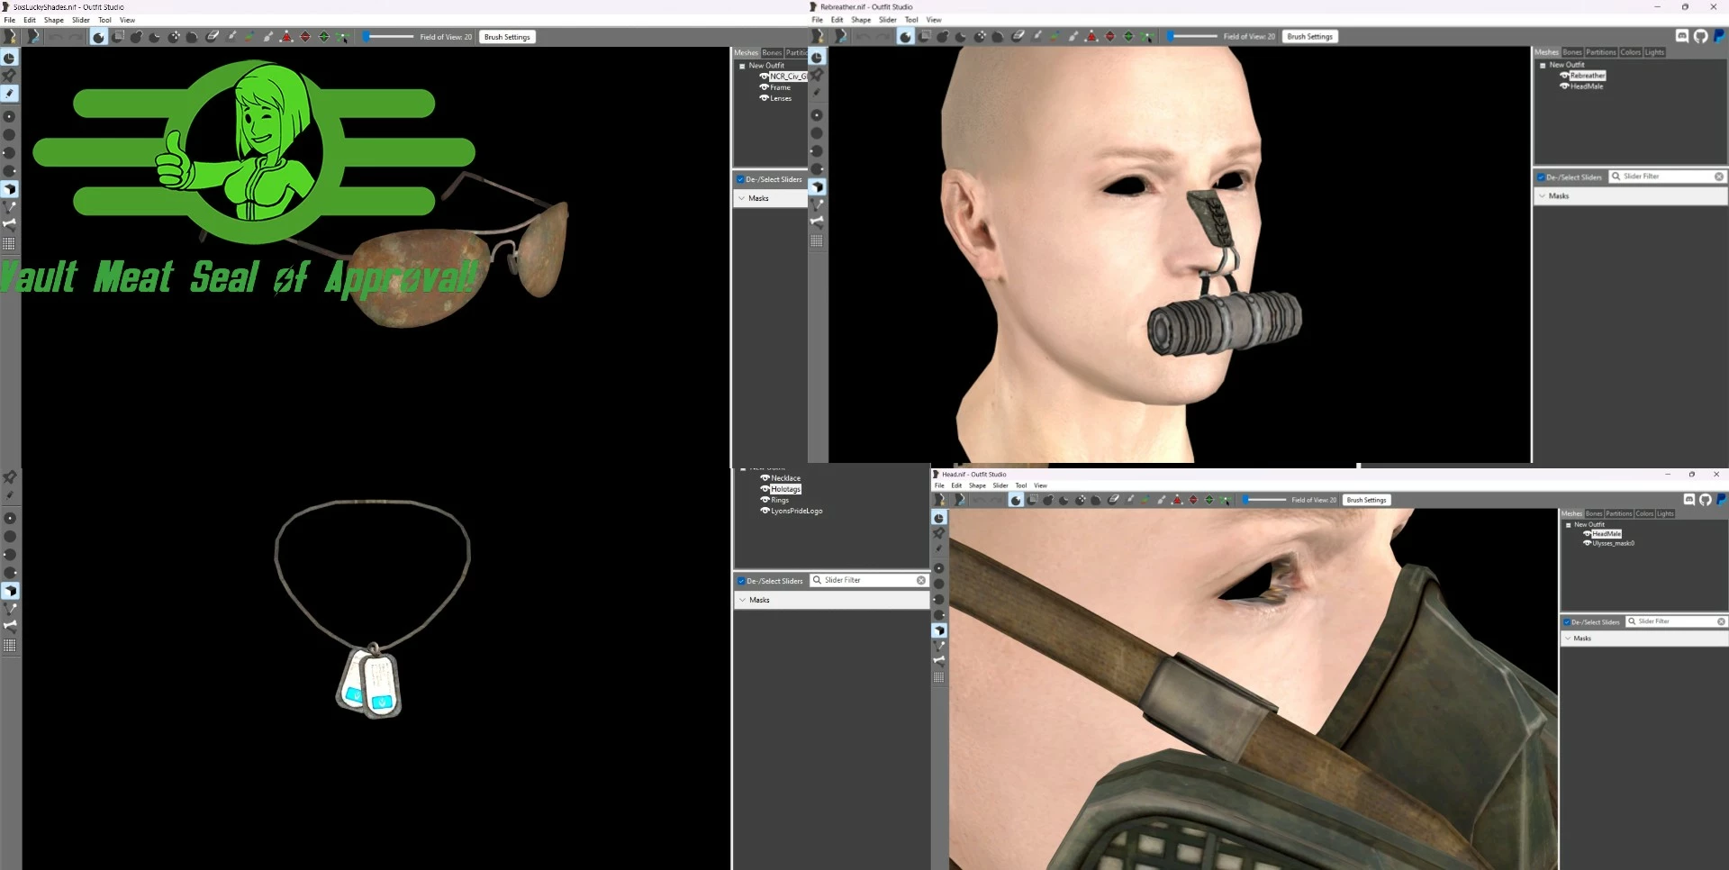Viewport: 1729px width, 870px height.
Task: Switch to Partitions tab in Rebreather window
Action: click(1601, 52)
